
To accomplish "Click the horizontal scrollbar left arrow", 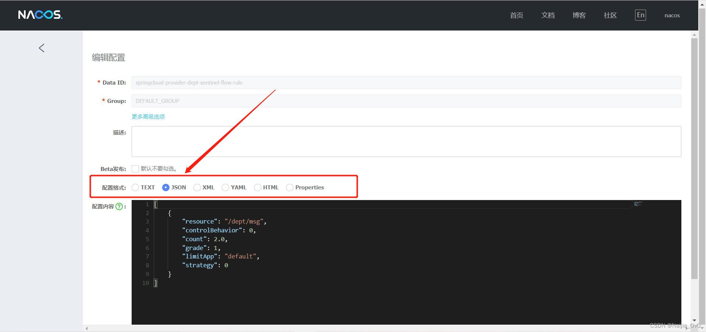I will coord(87,328).
